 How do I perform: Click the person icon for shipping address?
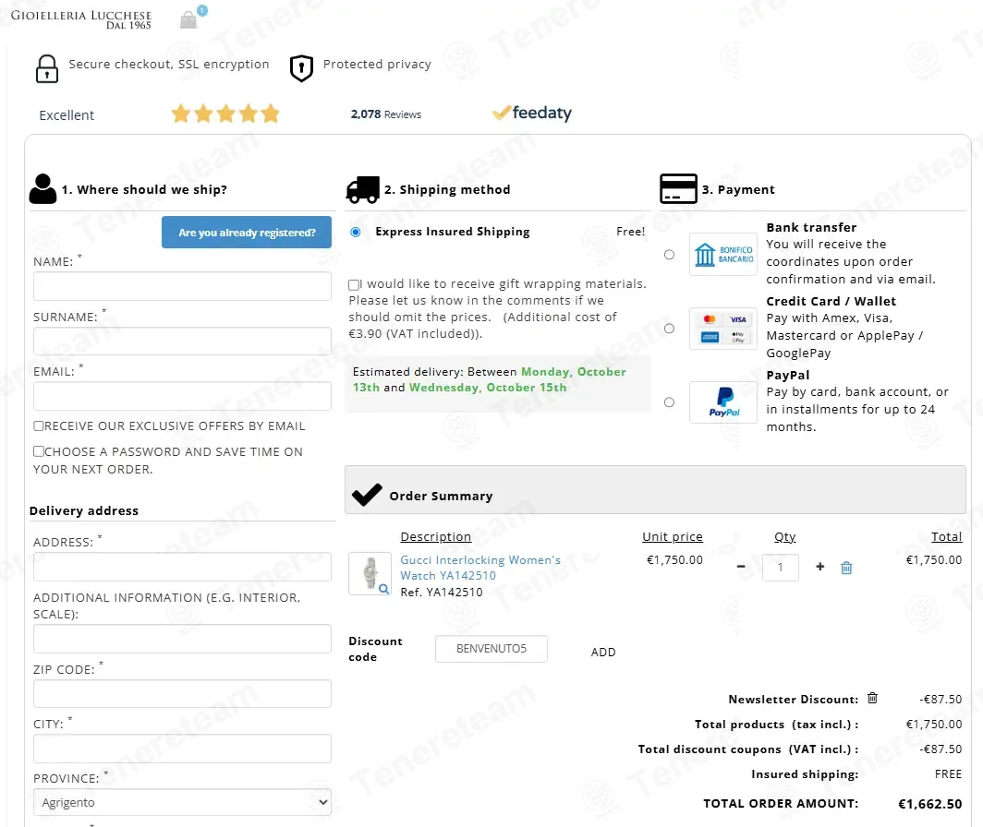(42, 188)
